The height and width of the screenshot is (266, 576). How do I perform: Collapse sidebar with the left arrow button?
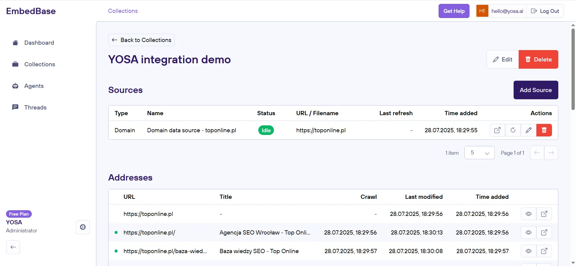tap(13, 247)
